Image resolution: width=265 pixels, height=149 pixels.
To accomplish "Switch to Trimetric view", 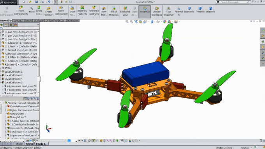I will (x=200, y=10).
